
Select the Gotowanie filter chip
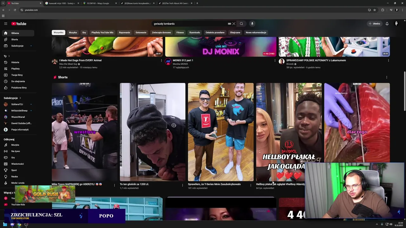141,32
